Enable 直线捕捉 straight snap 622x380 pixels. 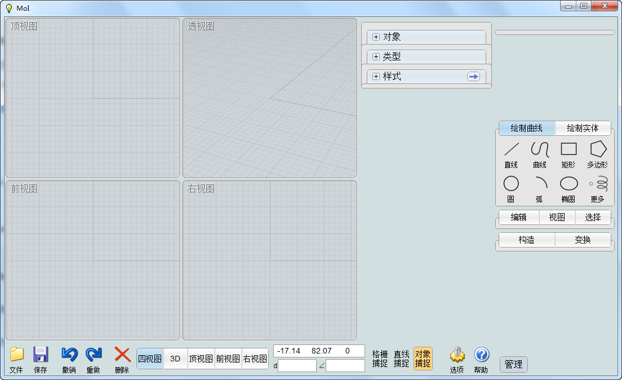(401, 359)
